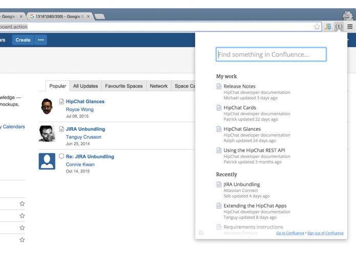Toggle the first favourite star in sidebar
Screen dimensions: 356x253
22,203
